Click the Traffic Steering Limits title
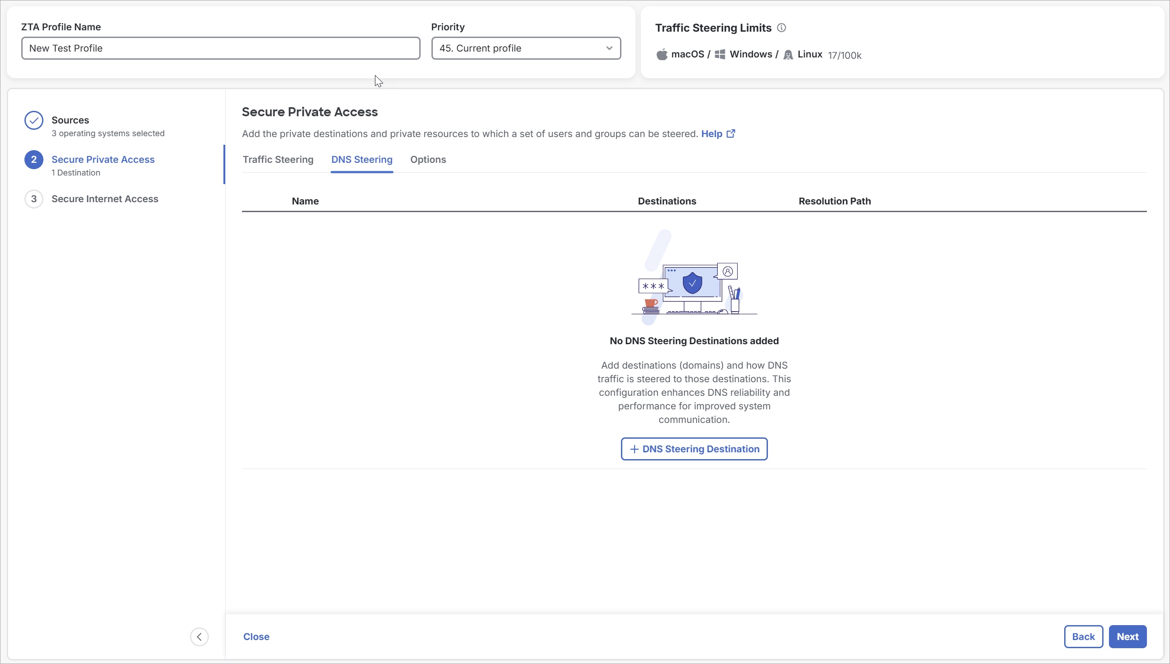 [714, 28]
